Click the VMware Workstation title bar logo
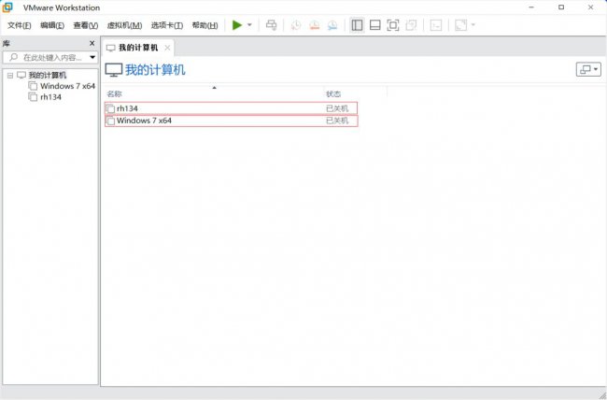Viewport: 607px width, 400px height. pyautogui.click(x=7, y=7)
